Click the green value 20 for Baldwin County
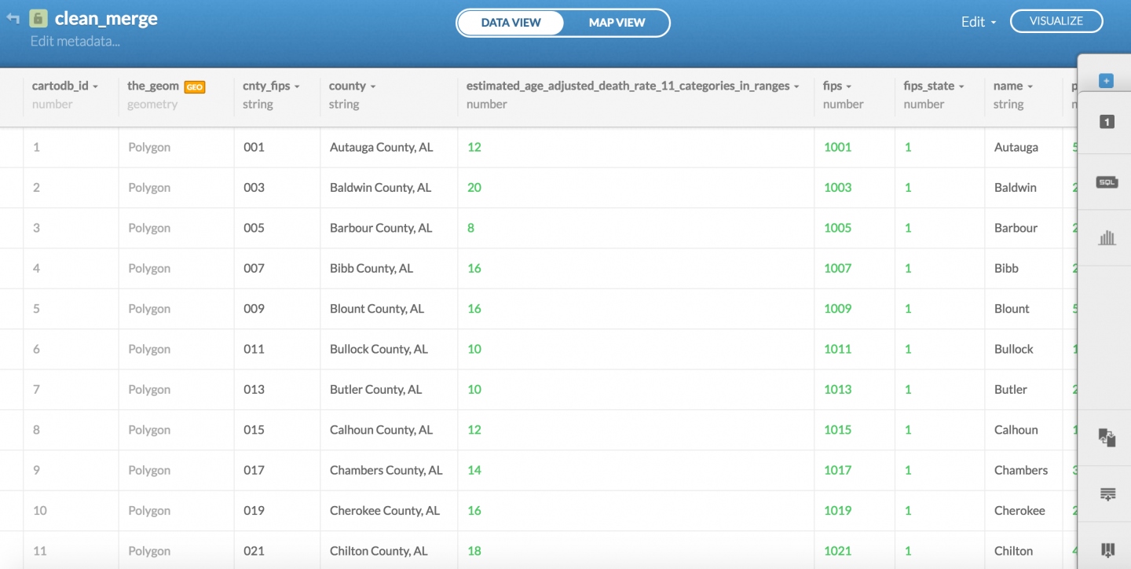Screen dimensions: 1131x569 tap(474, 187)
